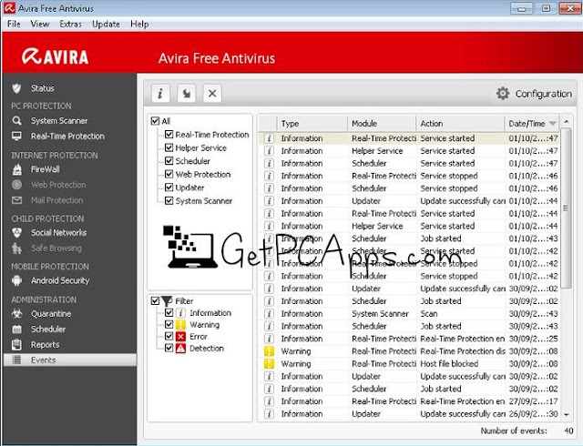Toggle the Warning filter checkbox
Image resolution: width=583 pixels, height=446 pixels.
[169, 324]
